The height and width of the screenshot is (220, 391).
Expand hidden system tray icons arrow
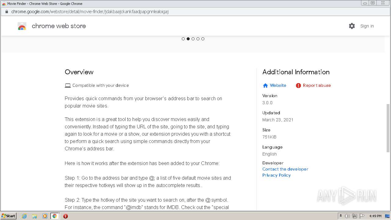tap(341, 216)
